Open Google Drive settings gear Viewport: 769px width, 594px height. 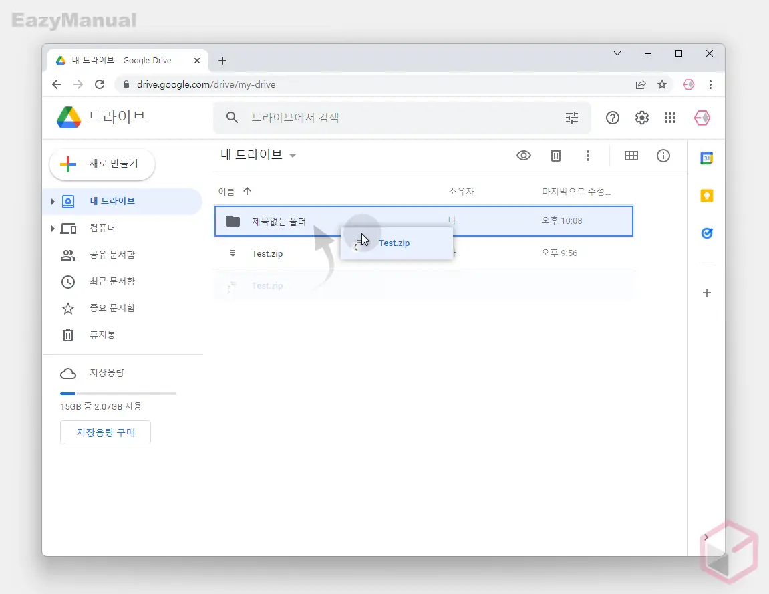[x=641, y=118]
